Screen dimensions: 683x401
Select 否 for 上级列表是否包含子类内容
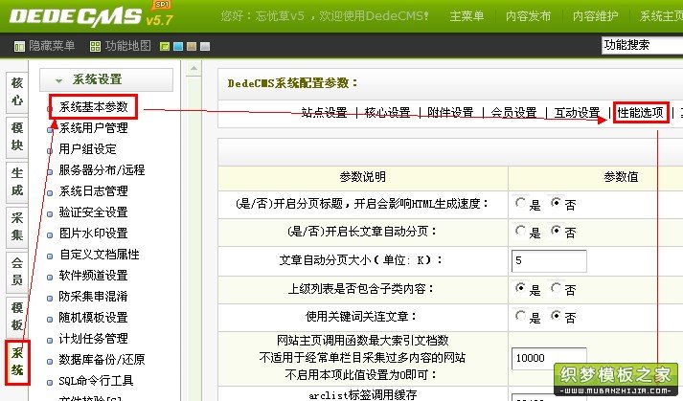coord(556,288)
